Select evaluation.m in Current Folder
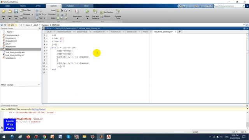The height and width of the screenshot is (140, 249). point(11,41)
